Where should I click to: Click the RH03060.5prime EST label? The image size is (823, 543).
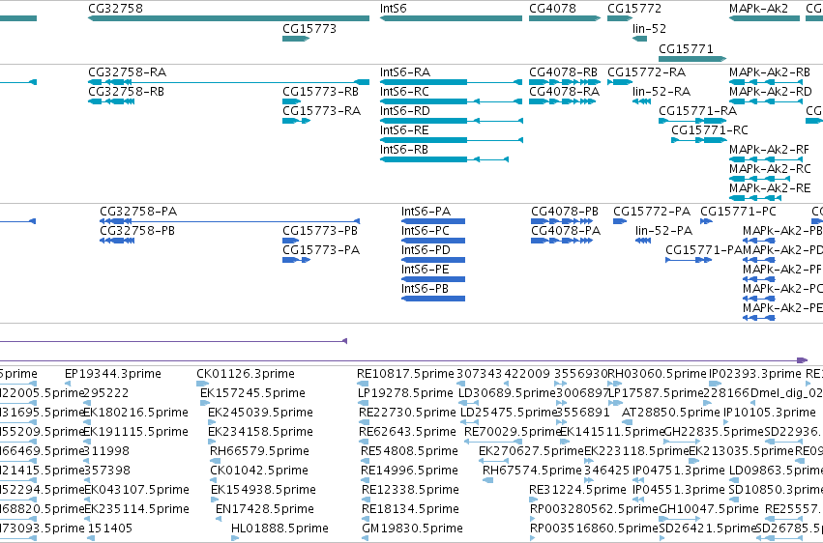click(657, 374)
